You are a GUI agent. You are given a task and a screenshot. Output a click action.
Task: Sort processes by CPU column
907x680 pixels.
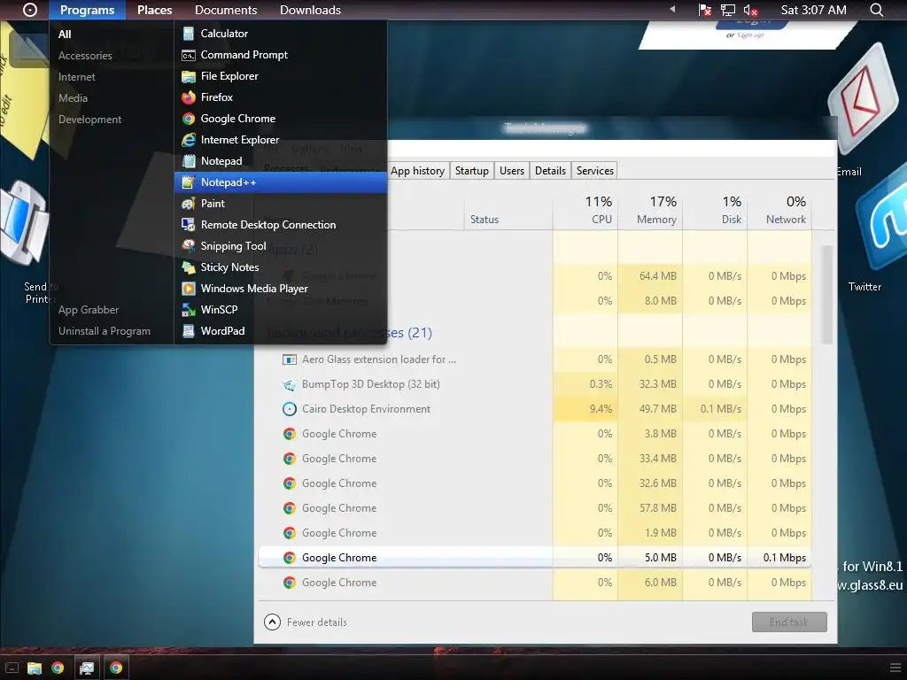[585, 210]
